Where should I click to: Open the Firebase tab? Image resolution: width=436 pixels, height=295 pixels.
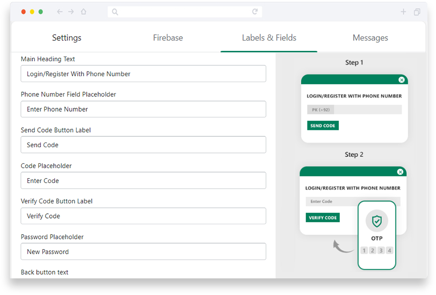click(168, 38)
